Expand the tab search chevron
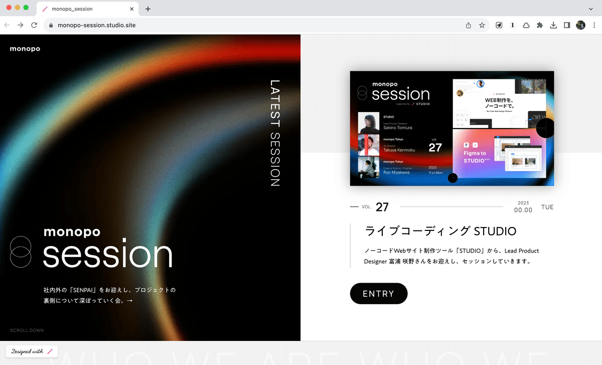 pos(590,9)
